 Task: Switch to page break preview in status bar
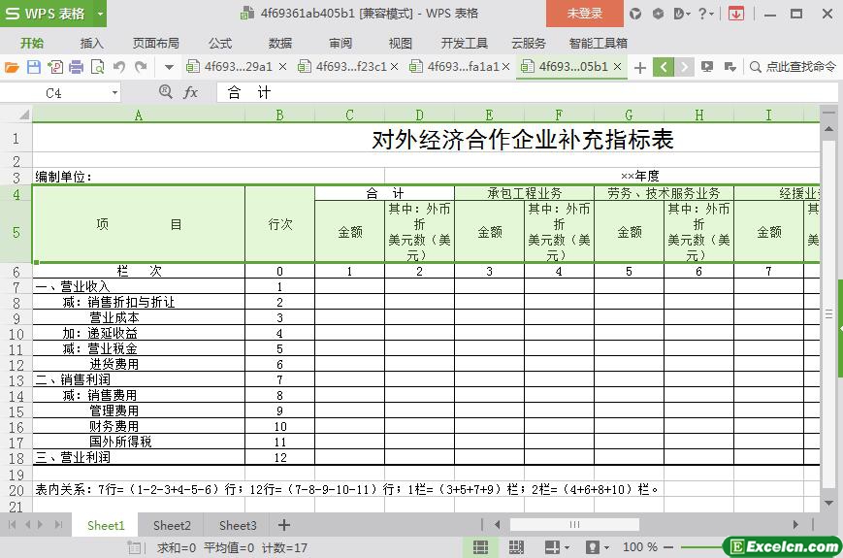[516, 547]
